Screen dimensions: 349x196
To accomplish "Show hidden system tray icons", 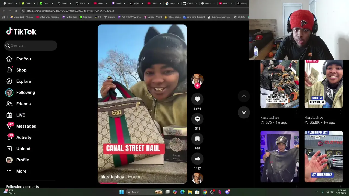I will [317, 192].
